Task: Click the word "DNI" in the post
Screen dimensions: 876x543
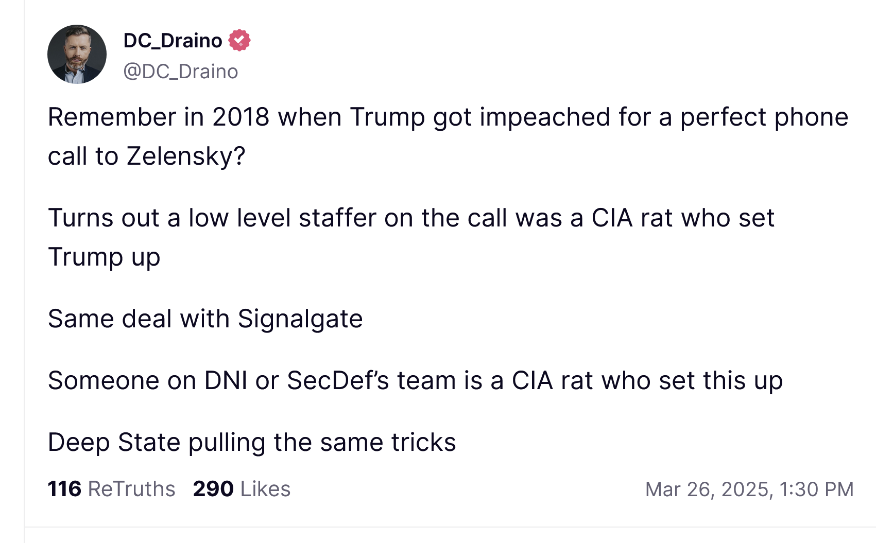Action: coord(226,381)
